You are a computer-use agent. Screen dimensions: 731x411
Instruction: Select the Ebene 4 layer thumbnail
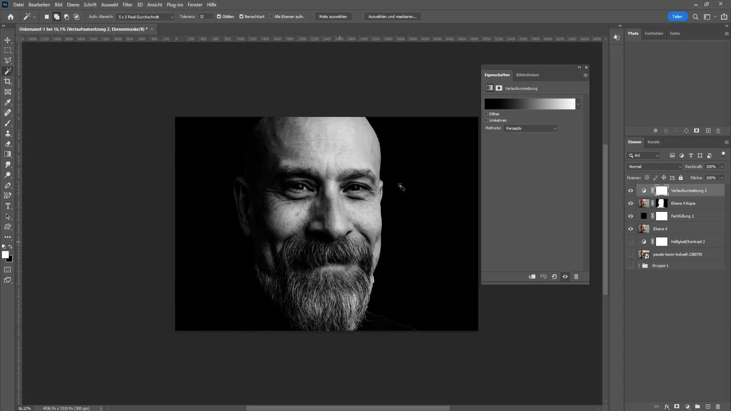[643, 229]
